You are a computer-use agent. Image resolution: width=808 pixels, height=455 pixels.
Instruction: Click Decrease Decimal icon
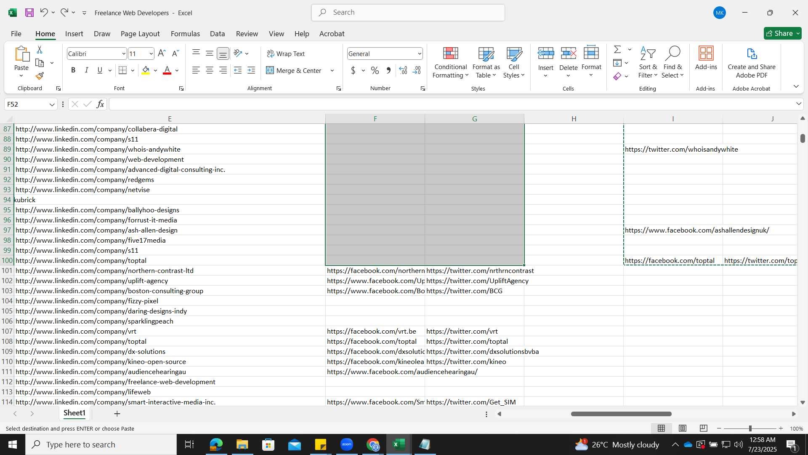(x=417, y=70)
